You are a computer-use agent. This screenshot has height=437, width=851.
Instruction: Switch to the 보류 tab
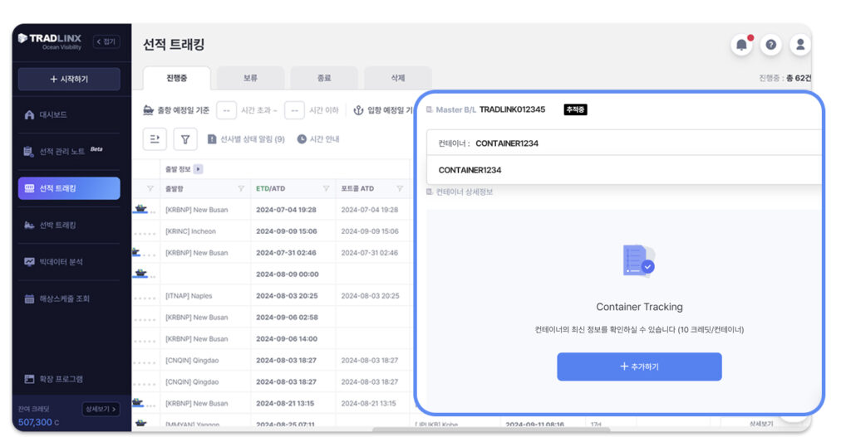click(250, 79)
